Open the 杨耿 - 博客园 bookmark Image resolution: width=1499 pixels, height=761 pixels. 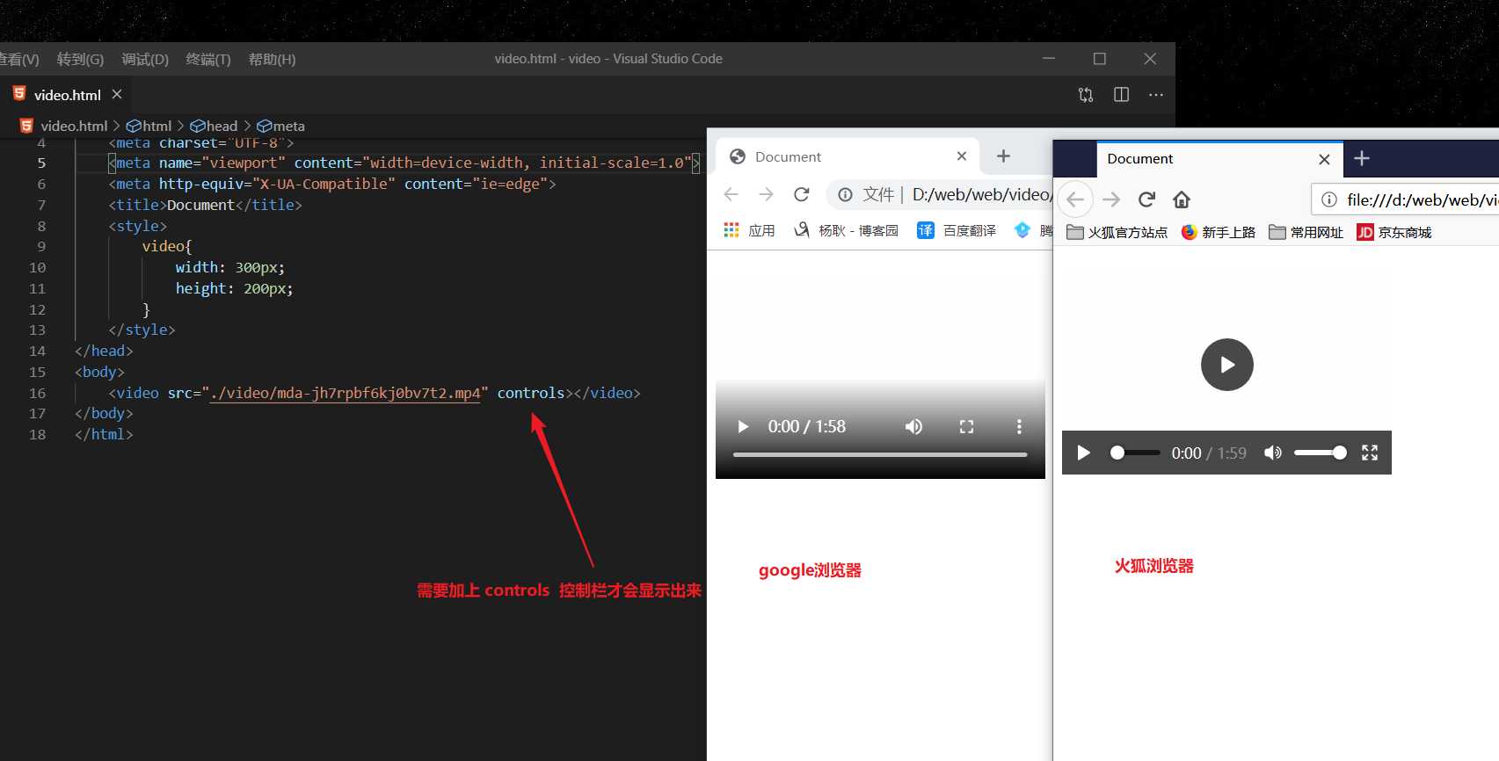click(846, 230)
